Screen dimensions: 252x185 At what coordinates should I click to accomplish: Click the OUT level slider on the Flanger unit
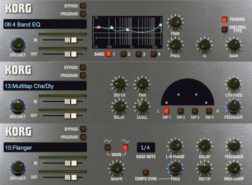point(71,177)
